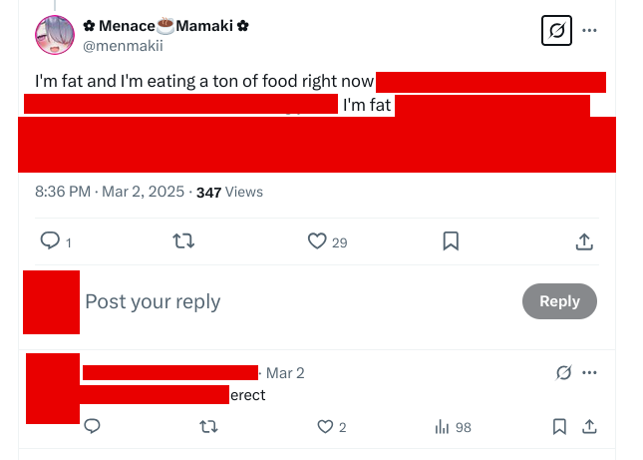Click the reply icon under main post

50,240
